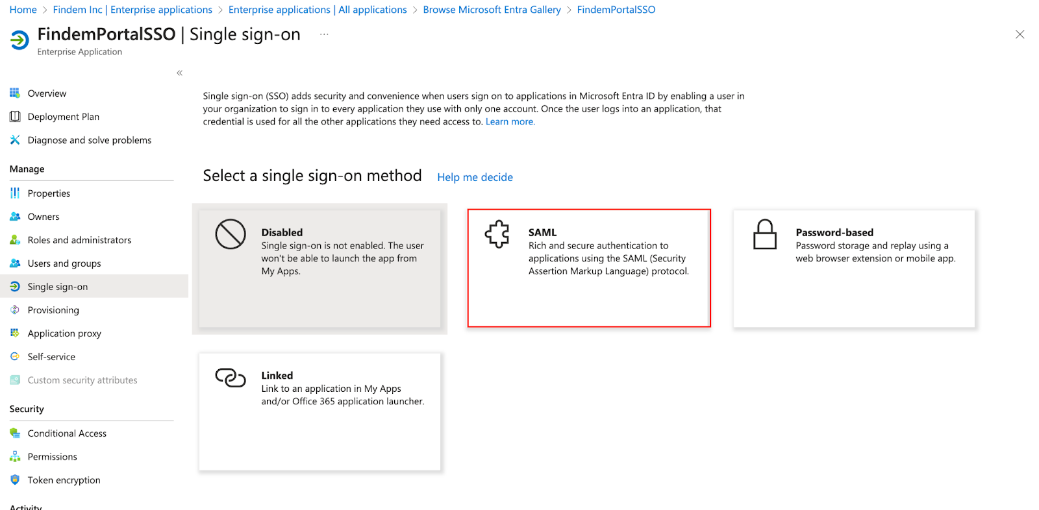Open the ellipsis more options menu
The width and height of the screenshot is (1039, 510).
tap(324, 34)
